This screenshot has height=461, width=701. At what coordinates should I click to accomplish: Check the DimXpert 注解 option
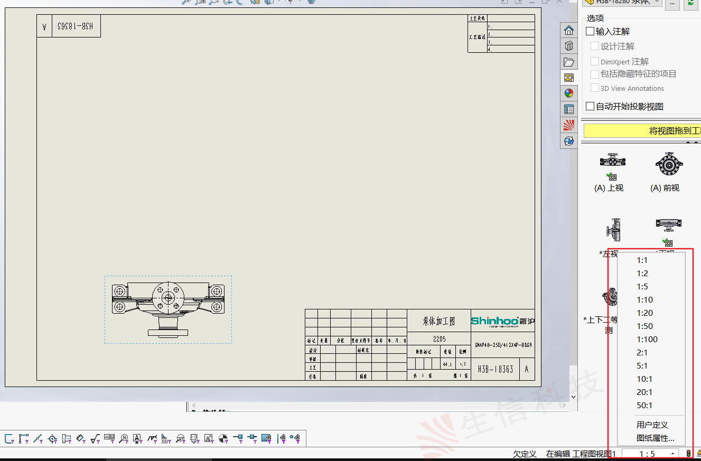coord(595,62)
